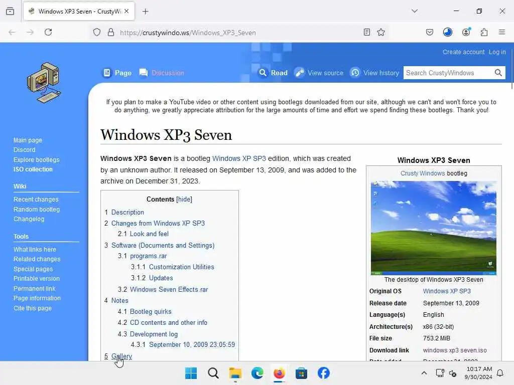Open Page information link

point(37,298)
